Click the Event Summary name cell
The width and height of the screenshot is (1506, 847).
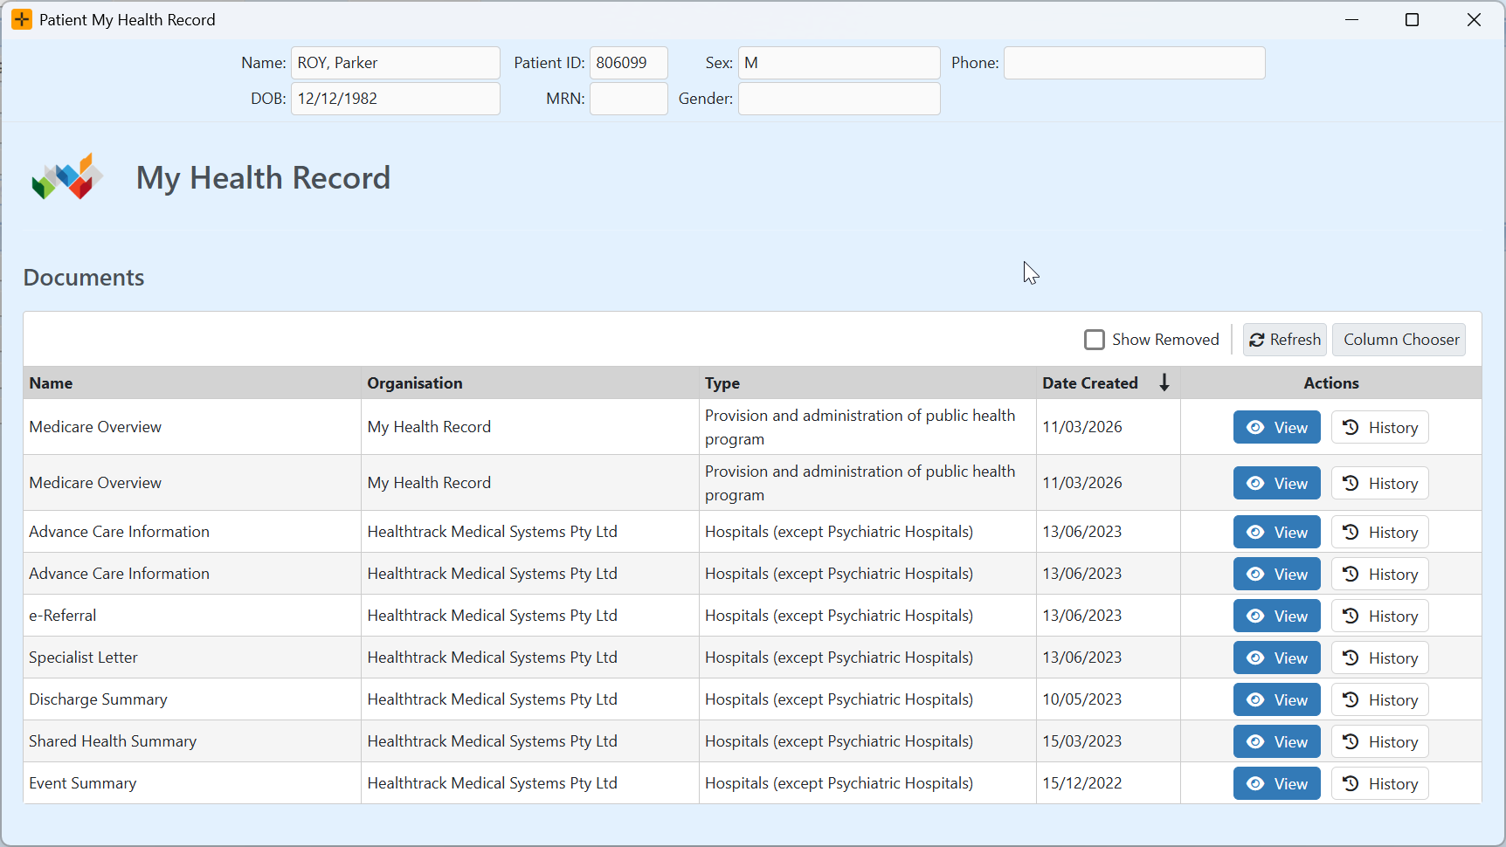(192, 783)
